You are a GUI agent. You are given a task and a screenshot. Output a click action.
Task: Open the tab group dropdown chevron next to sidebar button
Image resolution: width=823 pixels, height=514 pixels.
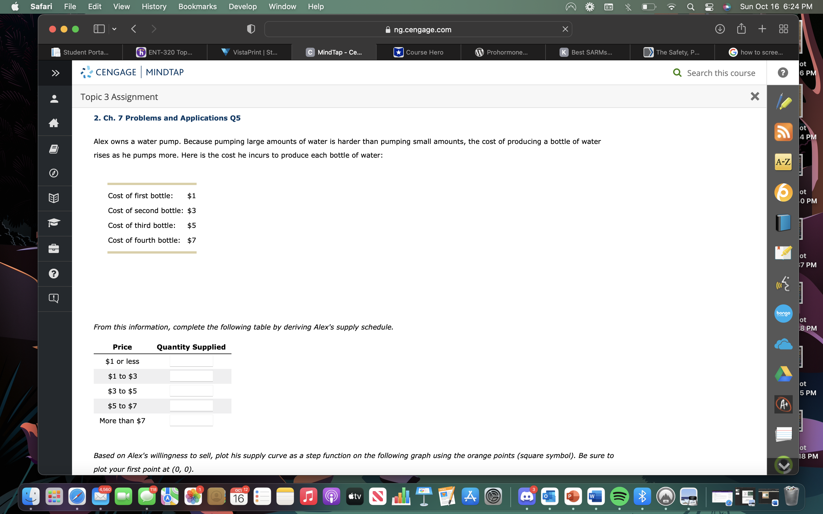(114, 29)
